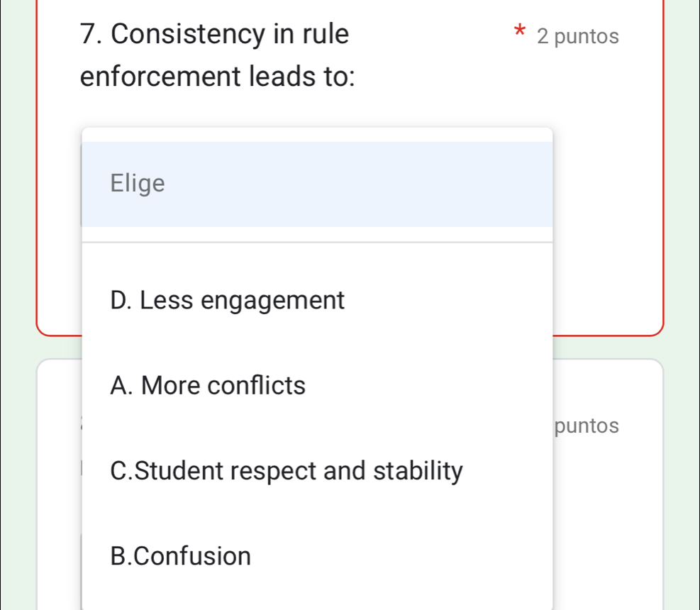Select "D. Less engagement" from the dropdown

227,300
